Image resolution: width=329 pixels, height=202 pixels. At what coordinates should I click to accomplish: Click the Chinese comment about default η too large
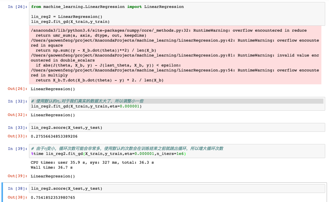pyautogui.click(x=87, y=101)
